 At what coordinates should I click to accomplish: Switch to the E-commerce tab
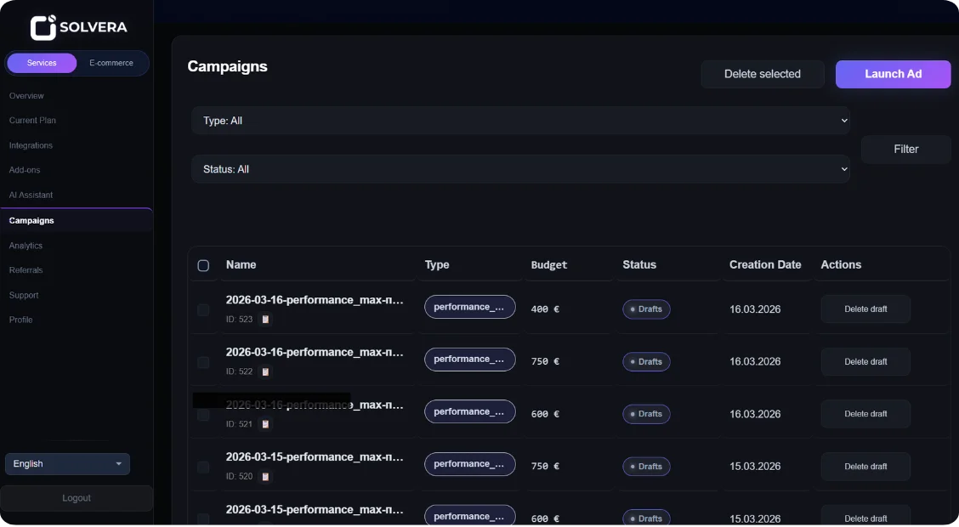[x=111, y=63]
